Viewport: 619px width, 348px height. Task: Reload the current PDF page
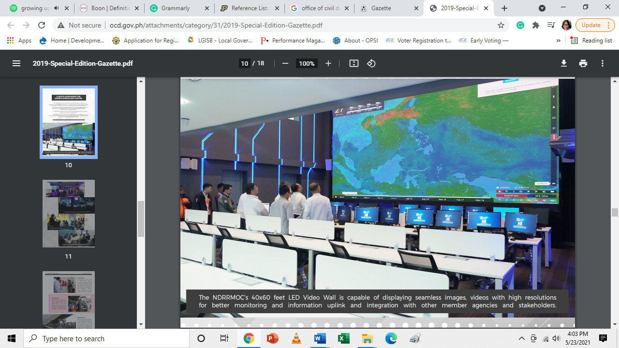(42, 25)
